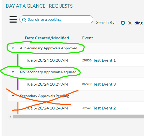Screen dimensions: 144x136
Task: Select the Building radio button
Action: (x=123, y=23)
